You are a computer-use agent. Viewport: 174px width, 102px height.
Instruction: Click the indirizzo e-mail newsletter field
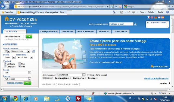tap(121, 24)
